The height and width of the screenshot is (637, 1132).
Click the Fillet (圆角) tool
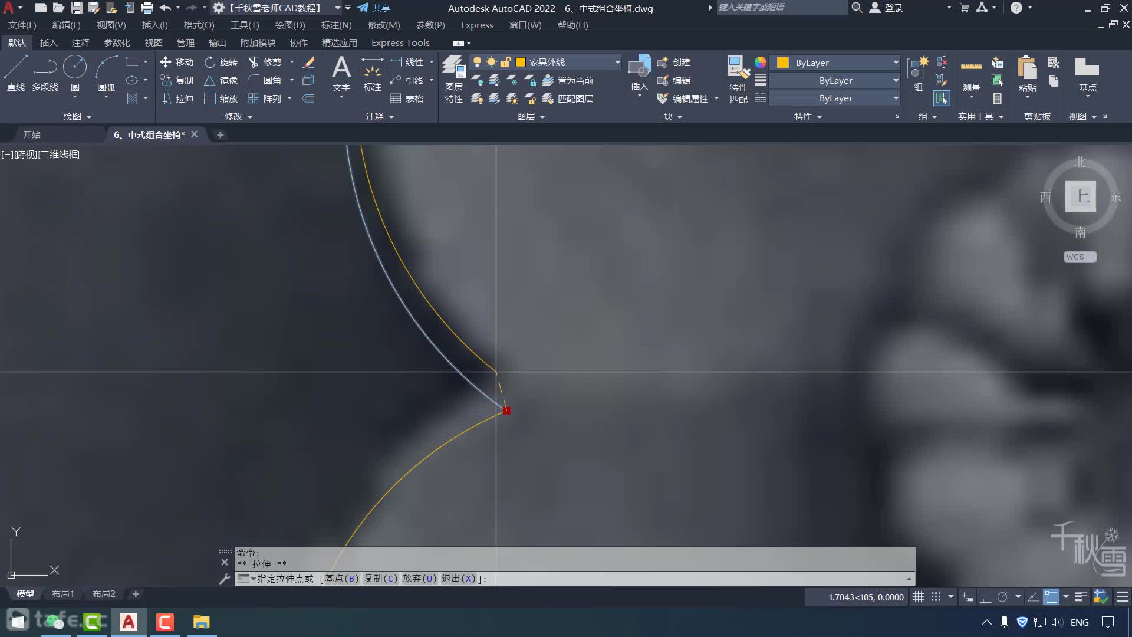[x=265, y=80]
